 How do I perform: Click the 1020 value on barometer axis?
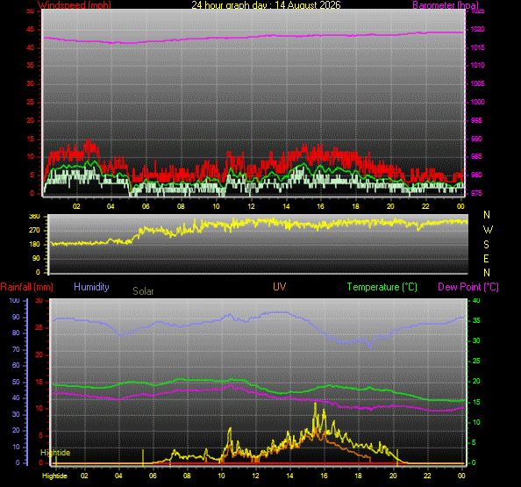477,29
